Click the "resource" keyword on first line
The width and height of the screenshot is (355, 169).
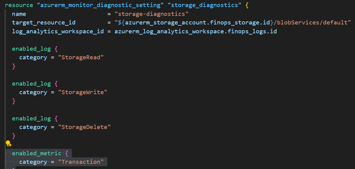pyautogui.click(x=19, y=5)
